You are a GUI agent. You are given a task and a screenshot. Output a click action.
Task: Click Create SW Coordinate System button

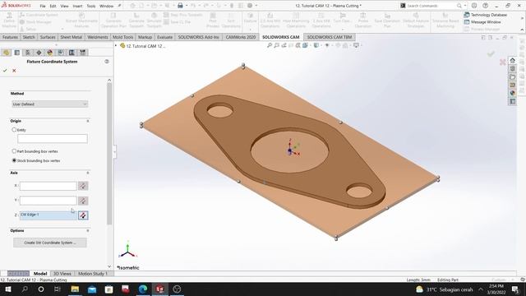click(x=50, y=243)
